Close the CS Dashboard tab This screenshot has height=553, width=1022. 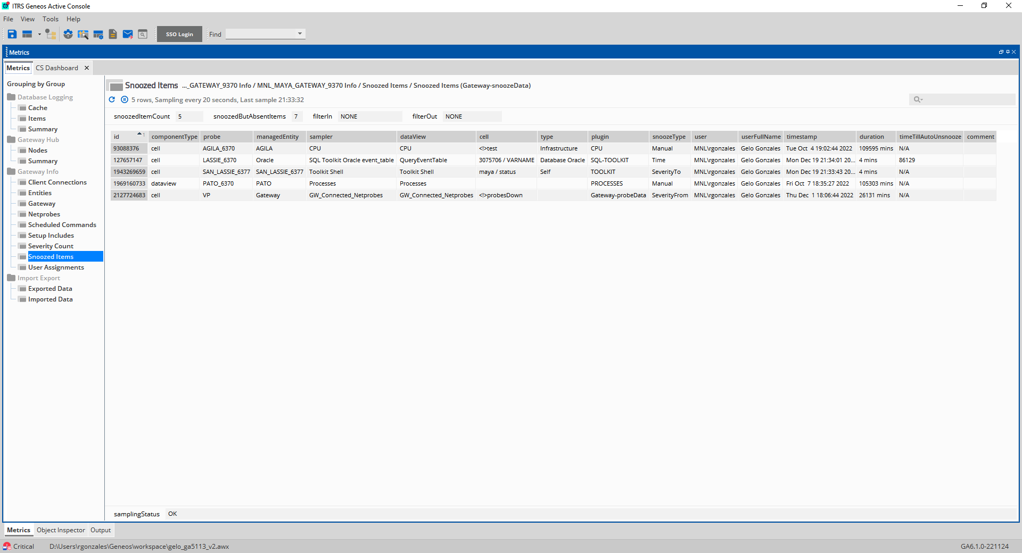coord(87,68)
